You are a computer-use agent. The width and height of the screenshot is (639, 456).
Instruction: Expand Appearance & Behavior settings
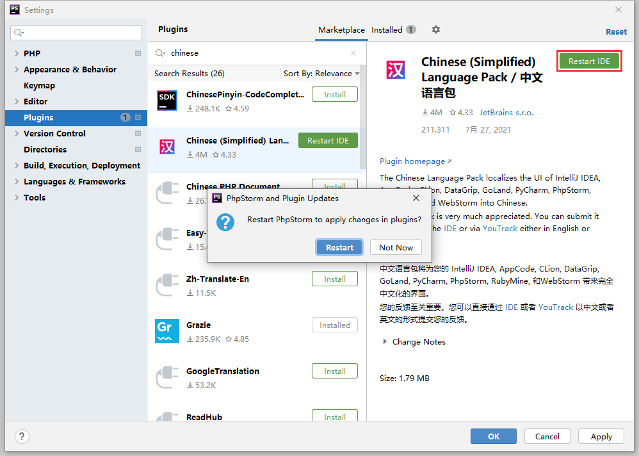click(17, 69)
